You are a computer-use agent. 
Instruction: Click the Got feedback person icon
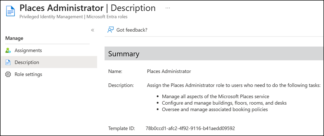111,30
